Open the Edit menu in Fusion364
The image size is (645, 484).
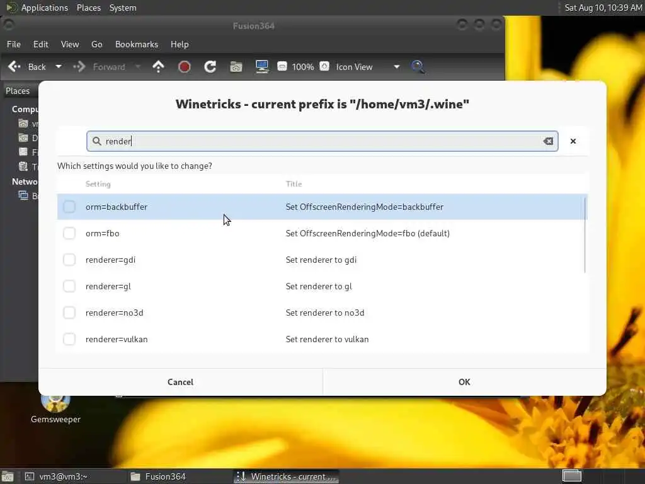(40, 44)
